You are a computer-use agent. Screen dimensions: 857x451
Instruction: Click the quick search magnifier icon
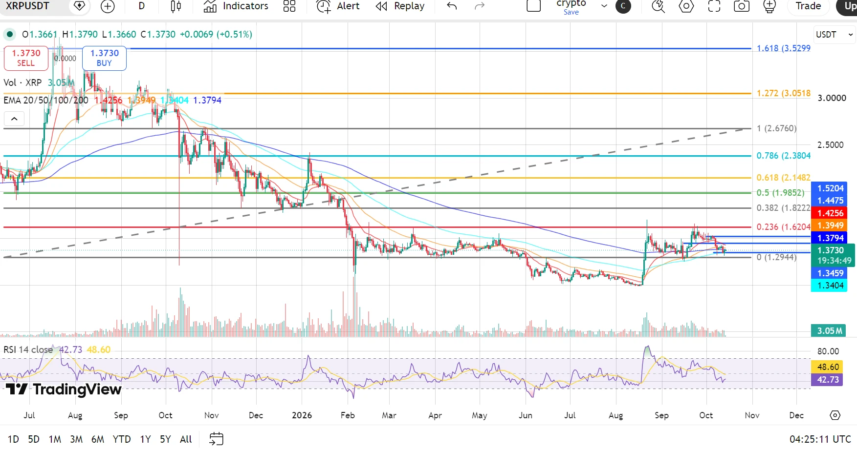(x=659, y=6)
